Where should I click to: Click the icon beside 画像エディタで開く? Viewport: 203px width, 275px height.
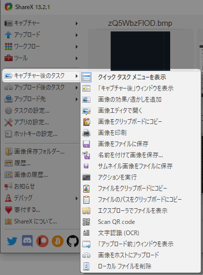(86, 111)
